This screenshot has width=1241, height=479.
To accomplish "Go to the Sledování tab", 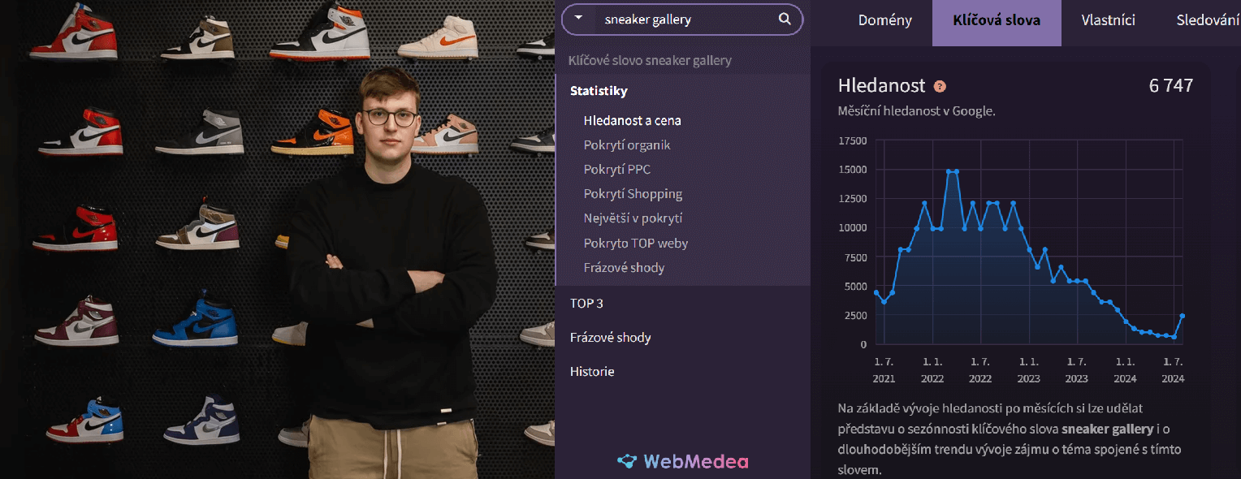I will (1208, 21).
